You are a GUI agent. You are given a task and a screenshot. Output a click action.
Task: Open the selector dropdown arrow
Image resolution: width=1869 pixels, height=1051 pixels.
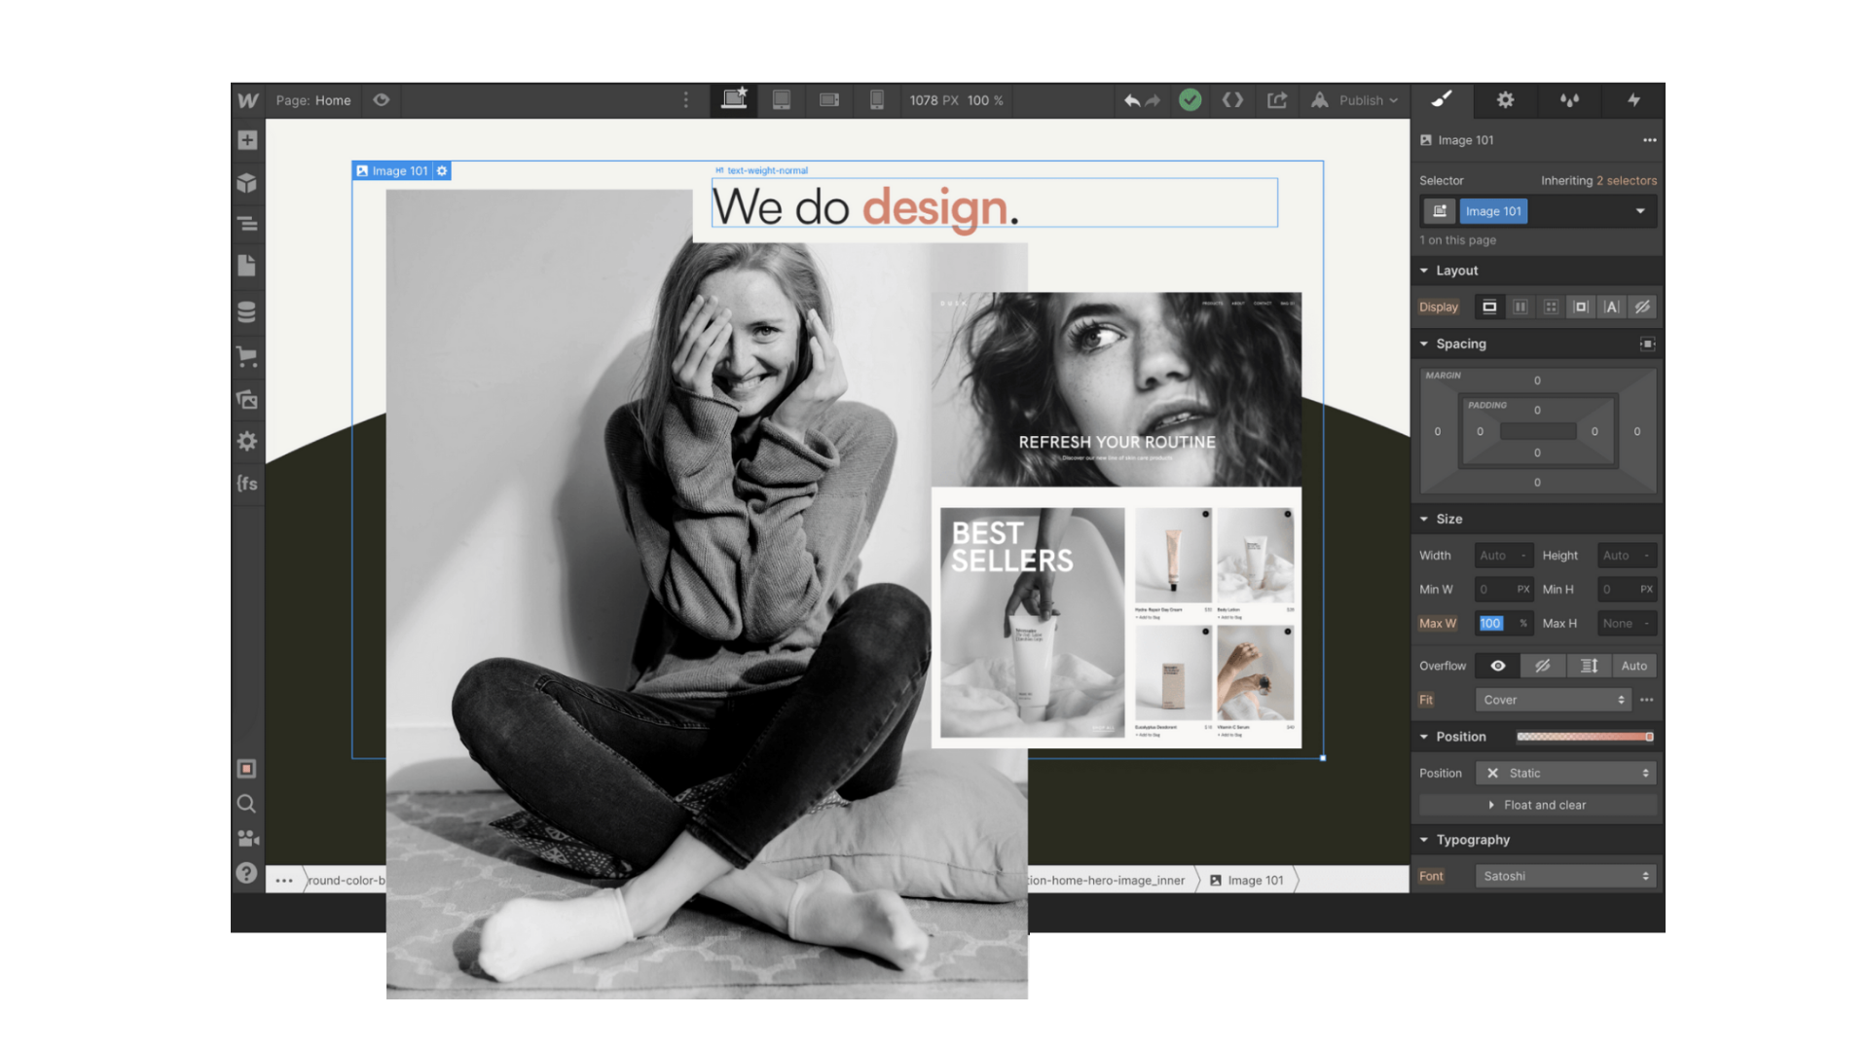[1640, 211]
